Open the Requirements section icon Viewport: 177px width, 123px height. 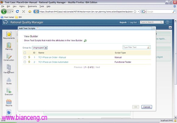(x=9, y=34)
